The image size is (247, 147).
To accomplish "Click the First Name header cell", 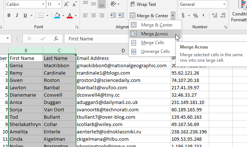I will point(26,58).
